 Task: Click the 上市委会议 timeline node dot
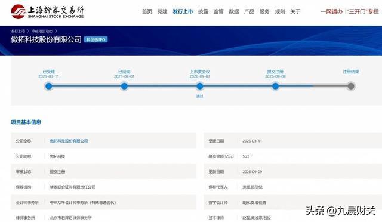tap(200, 86)
